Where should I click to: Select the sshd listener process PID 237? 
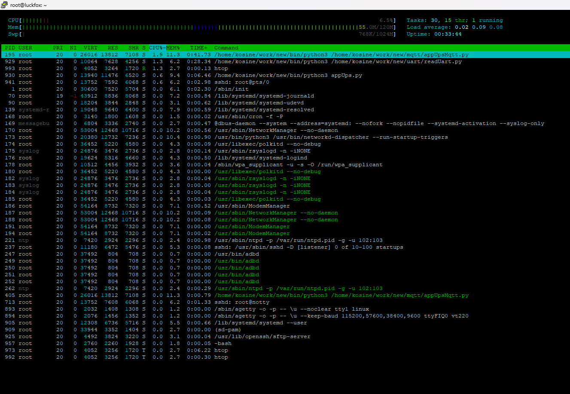(285, 247)
